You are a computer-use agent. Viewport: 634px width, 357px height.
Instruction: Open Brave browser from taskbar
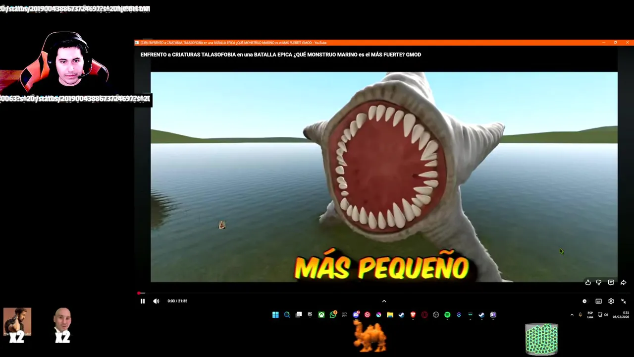click(x=413, y=315)
